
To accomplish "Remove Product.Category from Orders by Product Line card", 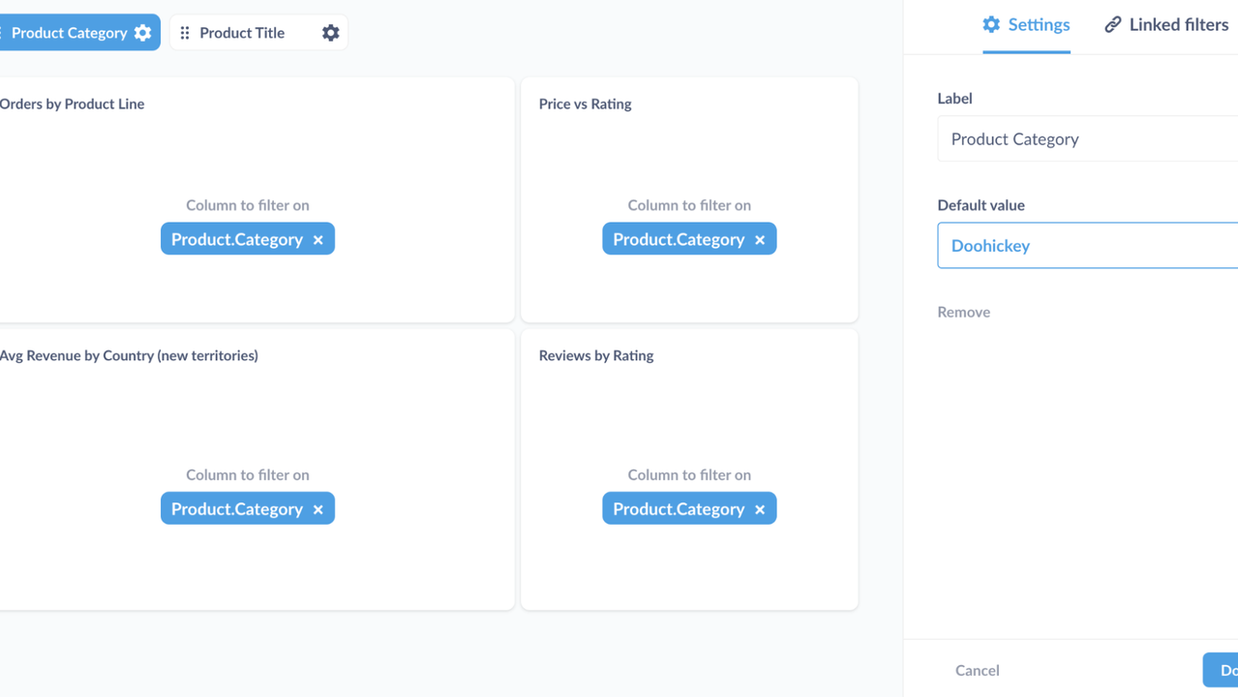I will click(318, 238).
